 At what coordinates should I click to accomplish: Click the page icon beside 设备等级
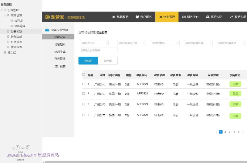point(12,26)
